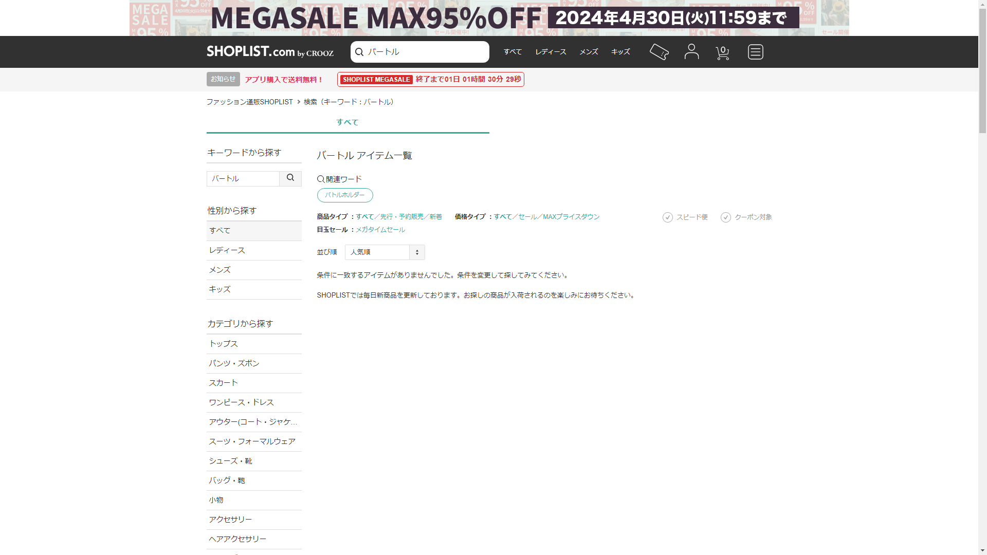Toggle the スピード便 filter

(x=685, y=217)
